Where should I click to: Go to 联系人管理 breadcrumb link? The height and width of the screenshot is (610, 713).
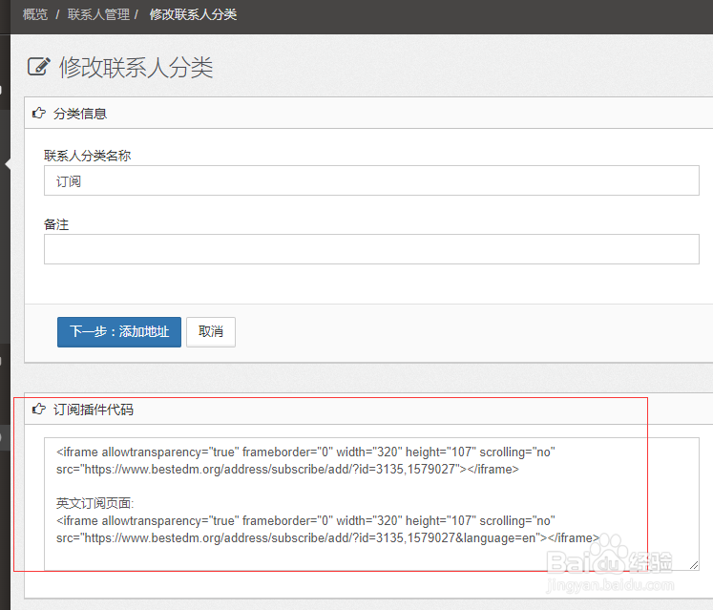point(98,14)
